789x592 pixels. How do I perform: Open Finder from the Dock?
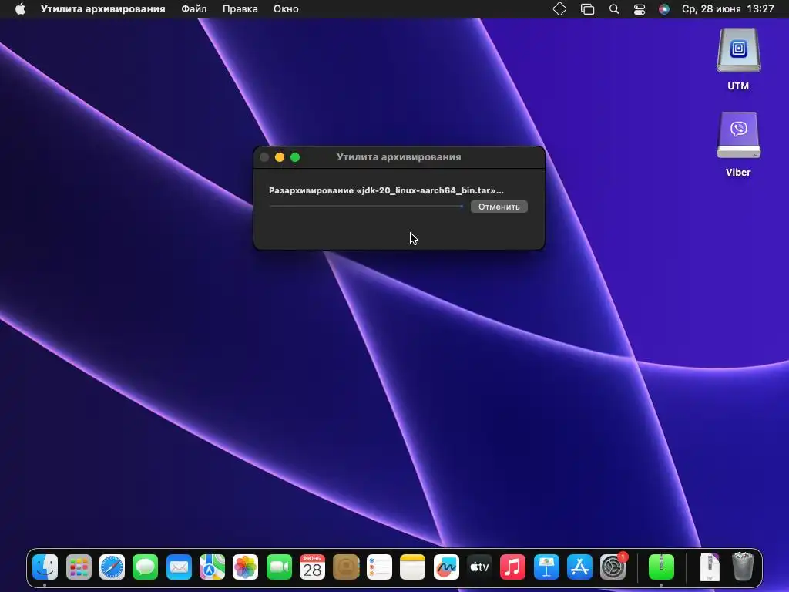point(45,567)
